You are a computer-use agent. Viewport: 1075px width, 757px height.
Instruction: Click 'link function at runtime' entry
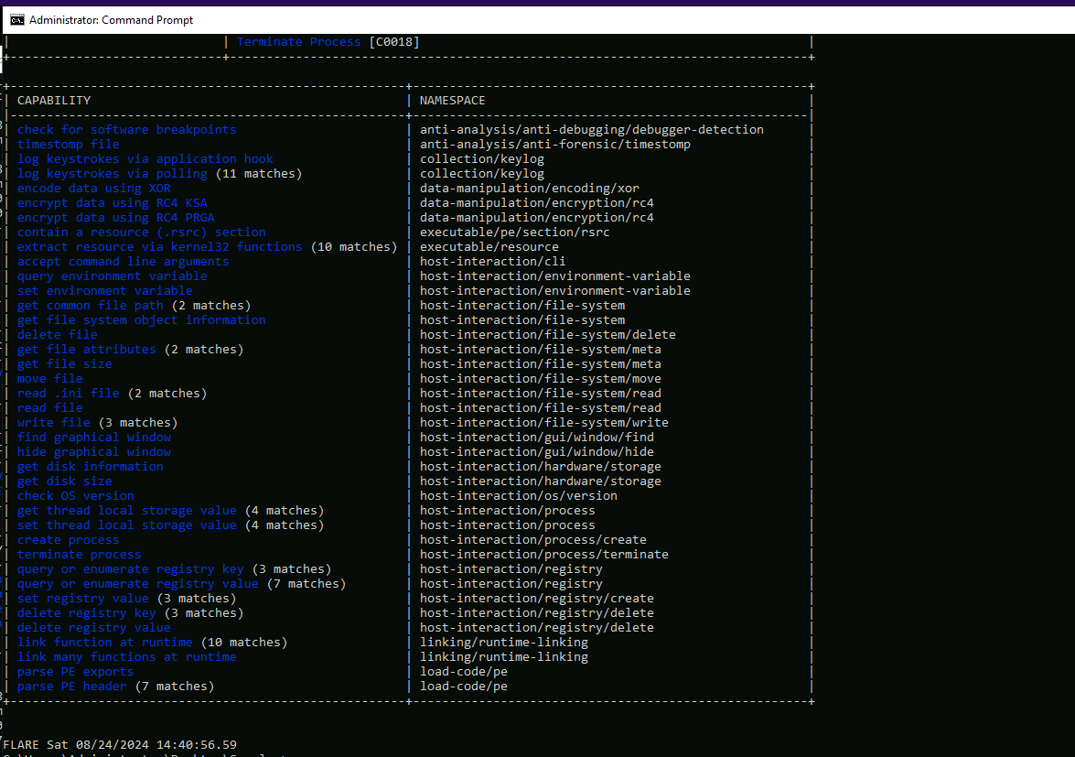(105, 643)
